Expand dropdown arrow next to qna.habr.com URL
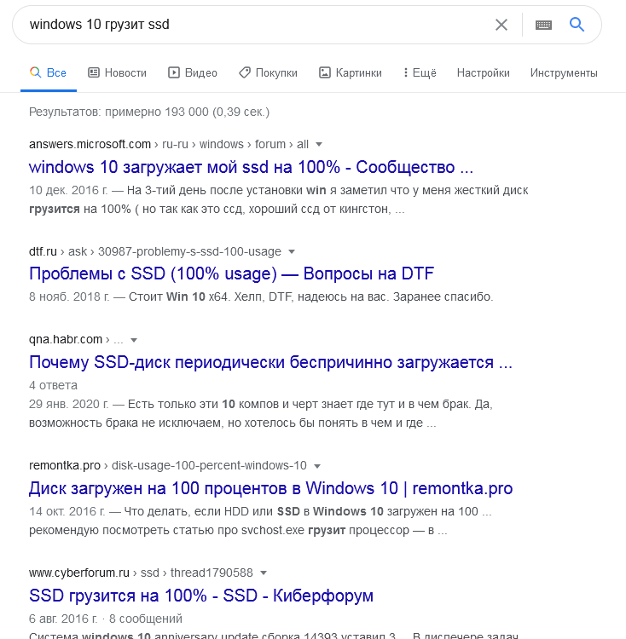 [x=133, y=340]
